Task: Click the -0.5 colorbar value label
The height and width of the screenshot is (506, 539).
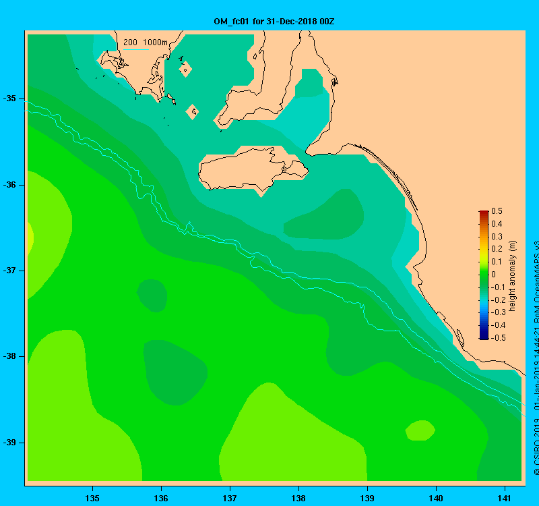Action: pos(498,338)
